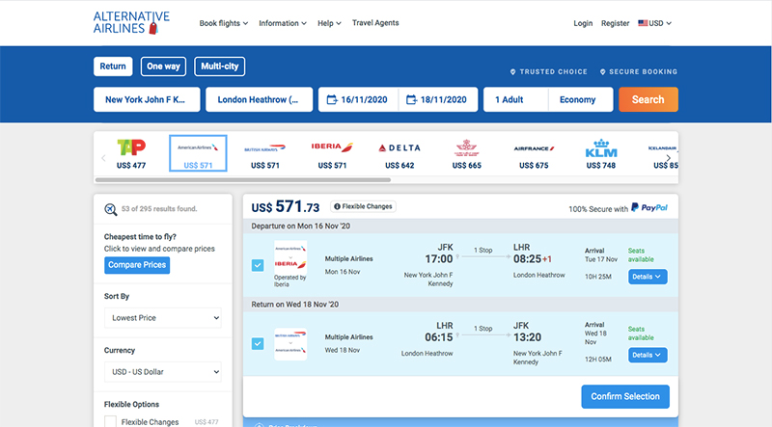Choose the One way trip type
This screenshot has width=772, height=427.
pyautogui.click(x=163, y=67)
